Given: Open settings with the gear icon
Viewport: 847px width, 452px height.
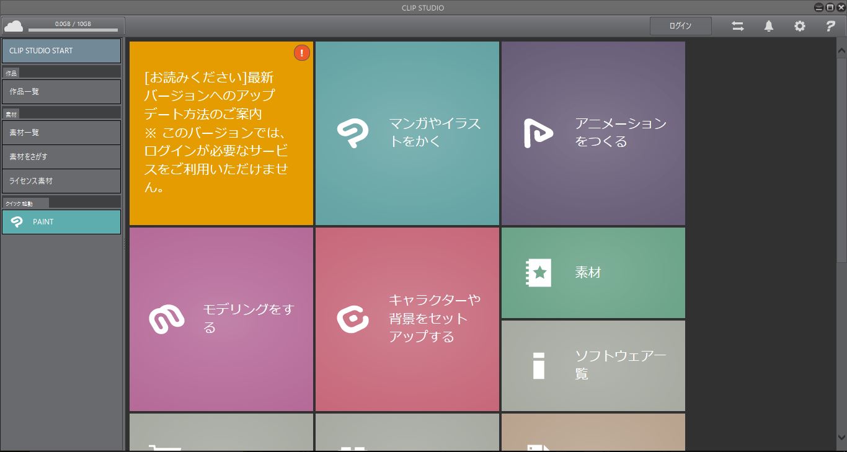Looking at the screenshot, I should [800, 26].
